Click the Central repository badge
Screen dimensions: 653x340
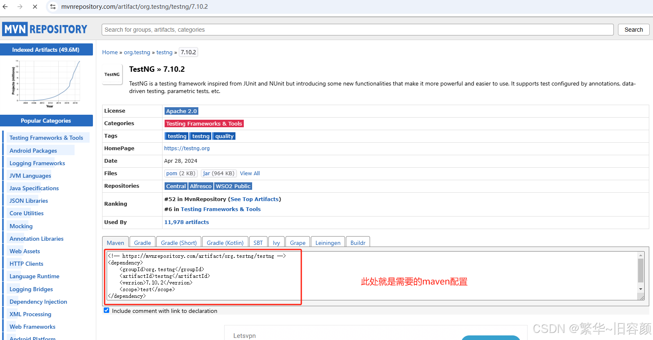[x=175, y=186]
